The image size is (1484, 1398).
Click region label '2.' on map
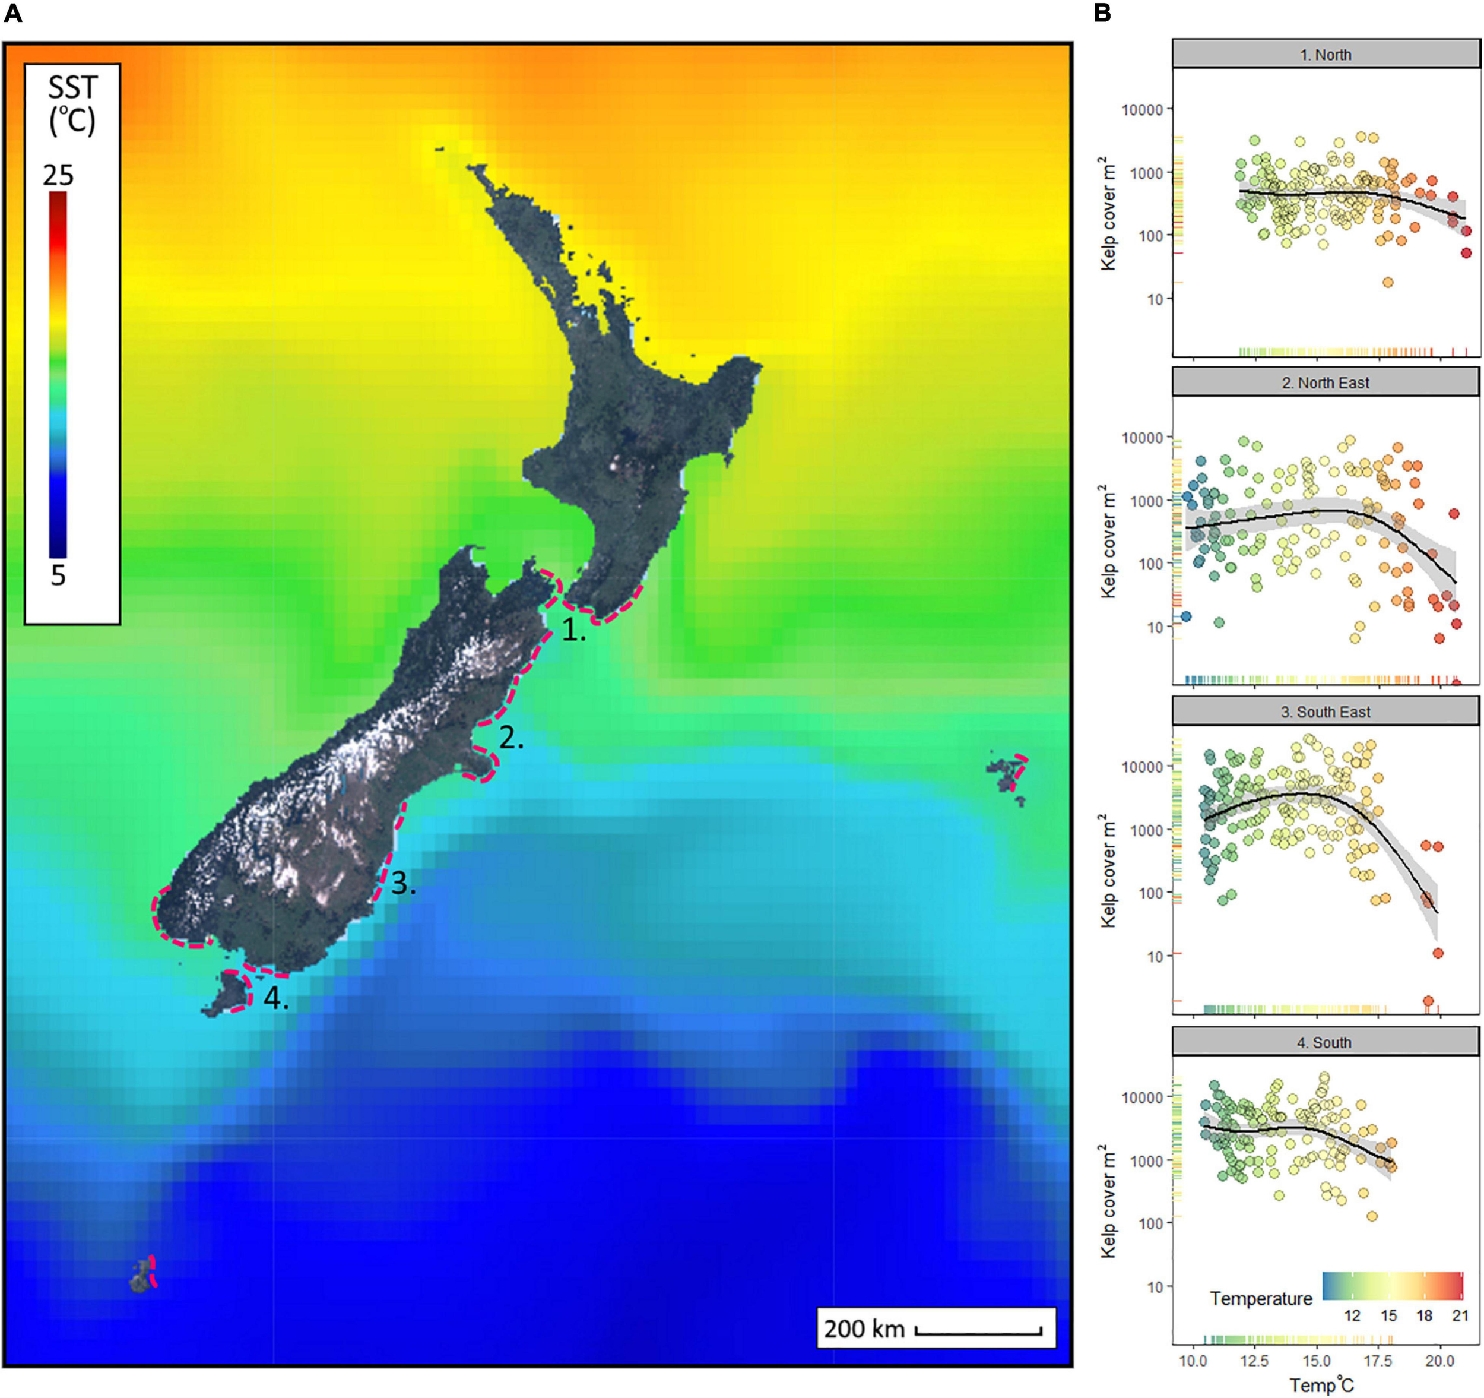[x=511, y=738]
